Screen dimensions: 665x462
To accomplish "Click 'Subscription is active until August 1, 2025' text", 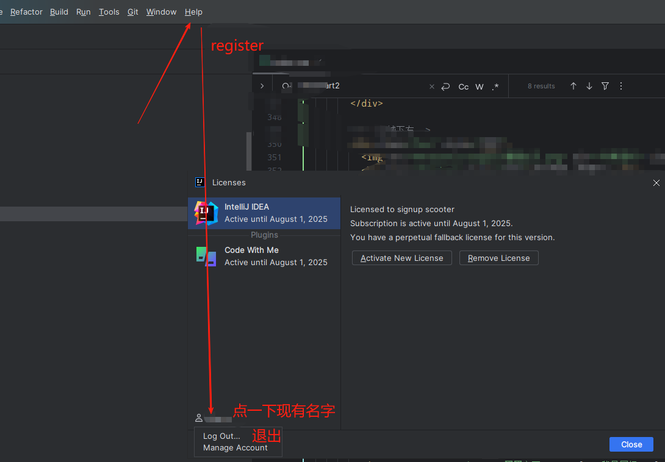I will pyautogui.click(x=431, y=223).
